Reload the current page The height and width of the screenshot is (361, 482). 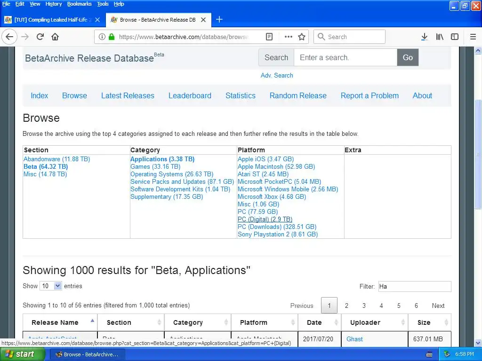pos(40,37)
